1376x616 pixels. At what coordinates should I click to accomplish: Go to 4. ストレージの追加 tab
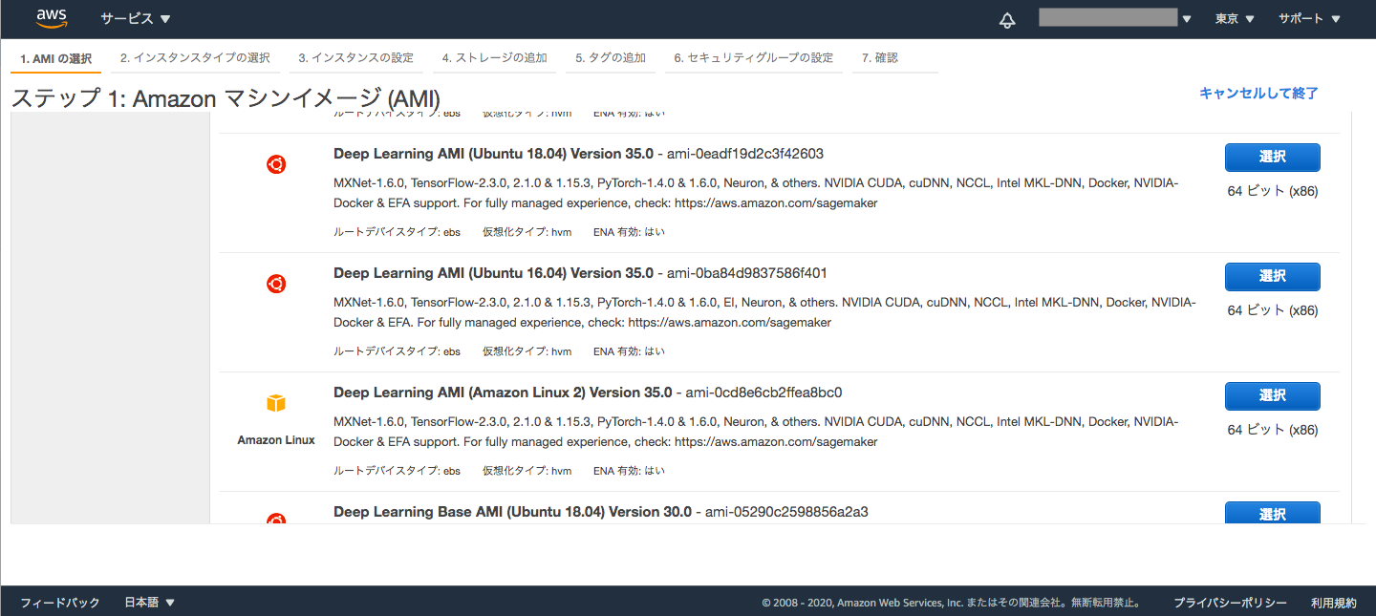(x=494, y=58)
